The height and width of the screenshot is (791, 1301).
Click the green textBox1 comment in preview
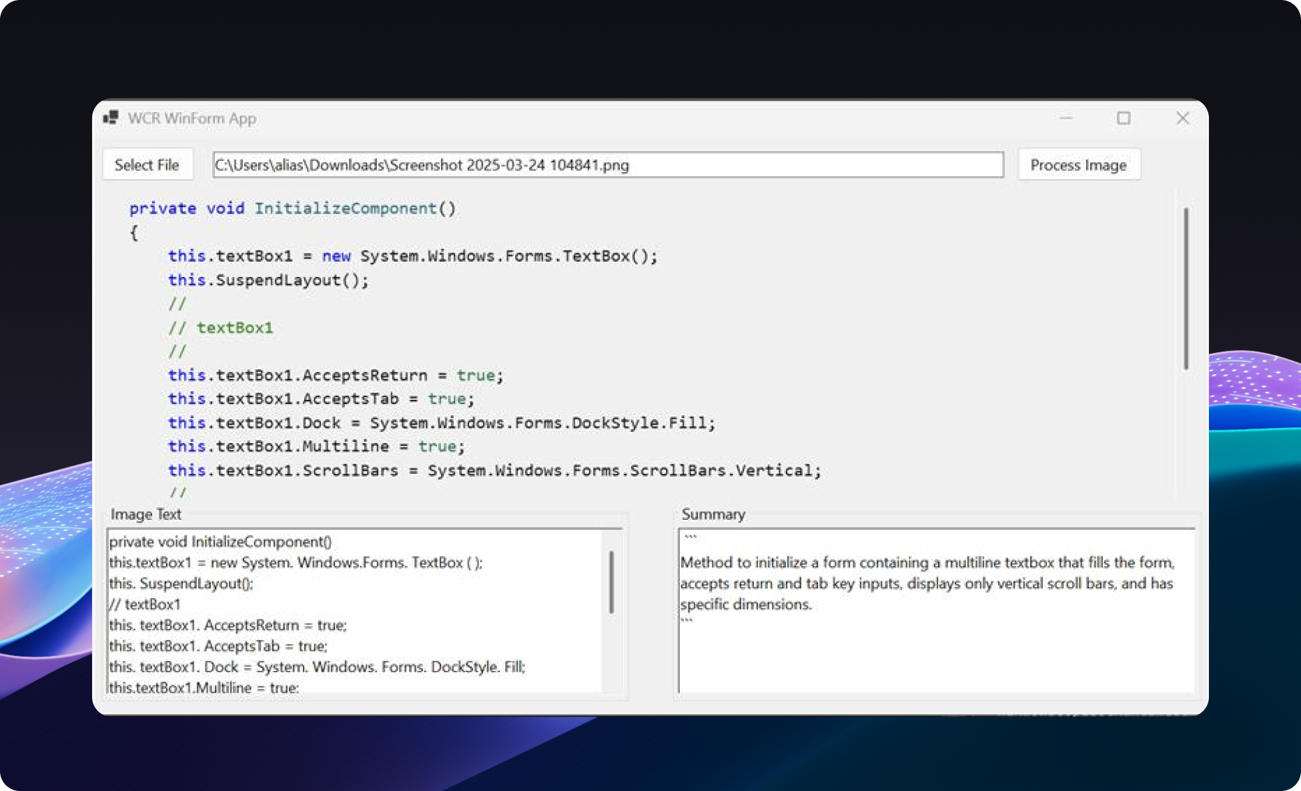click(x=234, y=328)
